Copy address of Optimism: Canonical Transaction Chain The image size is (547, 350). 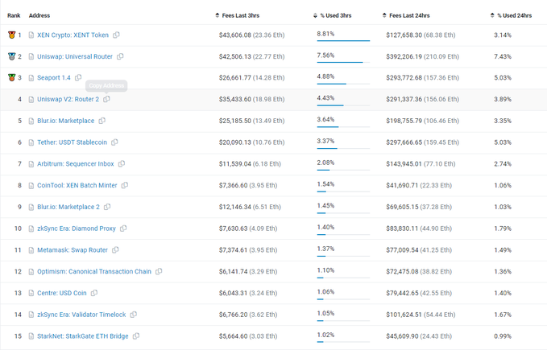pyautogui.click(x=159, y=271)
